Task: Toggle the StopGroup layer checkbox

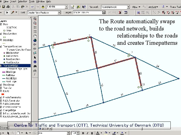Action: point(1,85)
